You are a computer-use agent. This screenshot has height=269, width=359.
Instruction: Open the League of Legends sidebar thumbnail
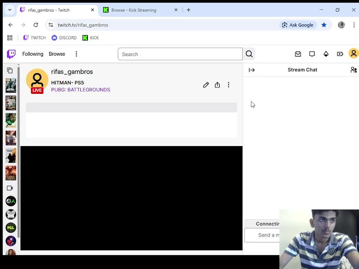(x=11, y=173)
